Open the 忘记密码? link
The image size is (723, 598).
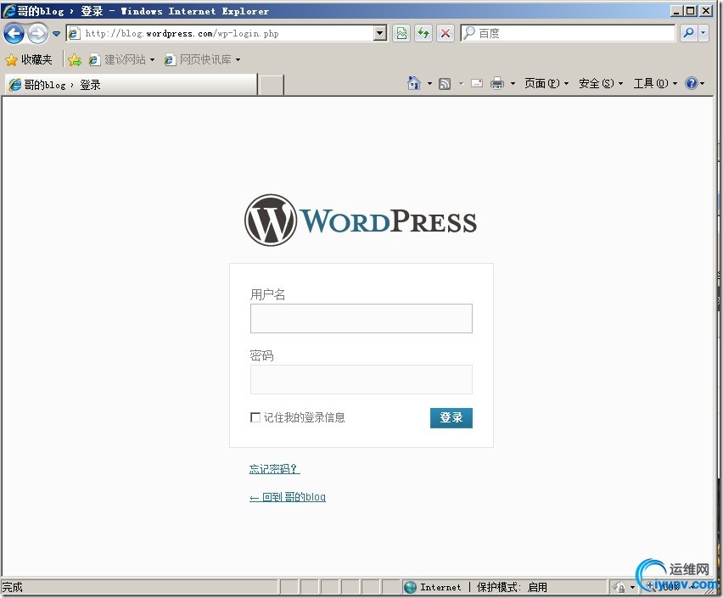pos(274,469)
